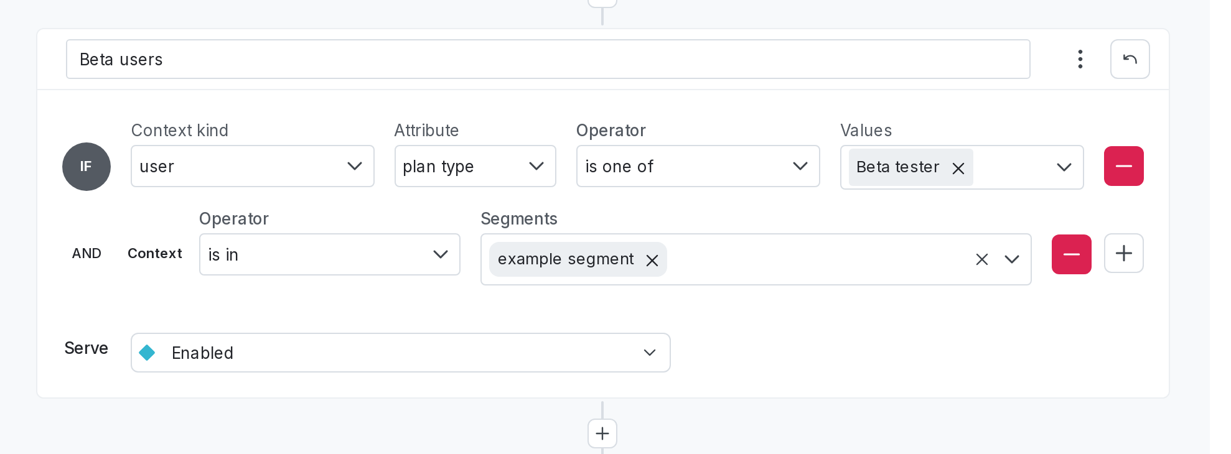This screenshot has width=1231, height=454.
Task: Add a new clause with plus button
Action: tap(1124, 253)
